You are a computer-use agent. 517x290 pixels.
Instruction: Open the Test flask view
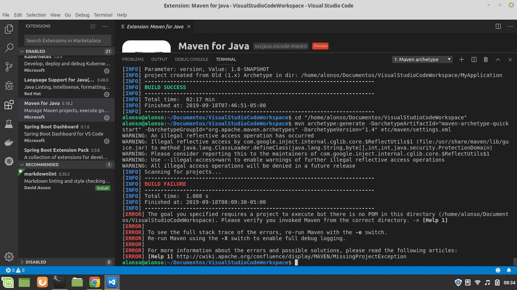pyautogui.click(x=9, y=123)
